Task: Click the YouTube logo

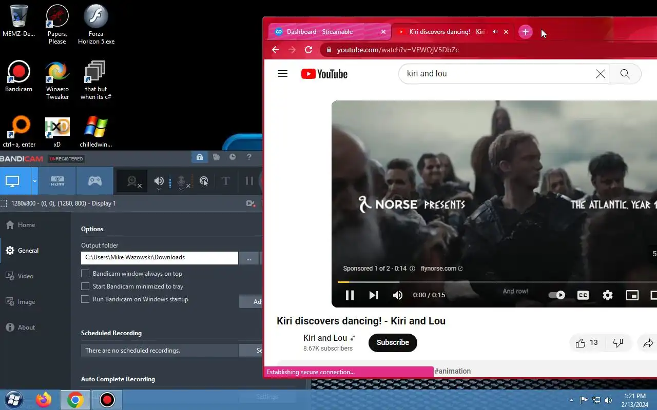Action: [324, 74]
